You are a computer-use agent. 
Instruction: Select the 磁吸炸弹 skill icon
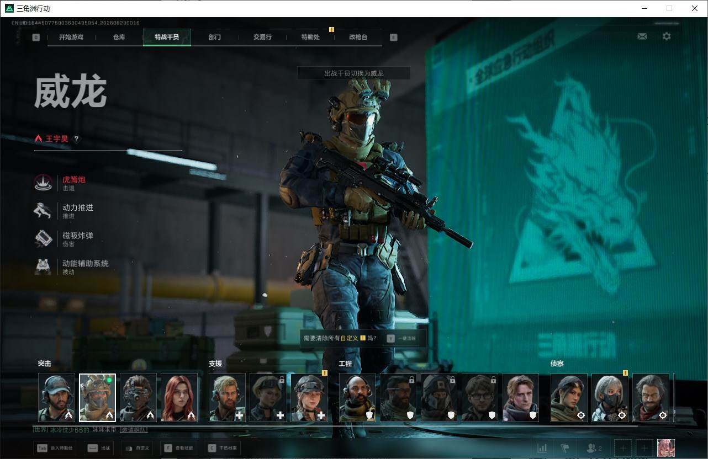click(x=43, y=239)
